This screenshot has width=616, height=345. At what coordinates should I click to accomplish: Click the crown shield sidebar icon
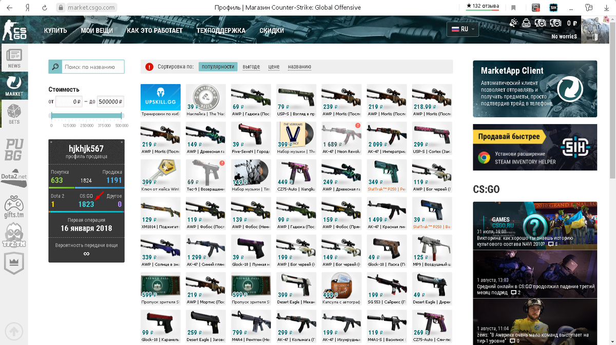[x=14, y=264]
